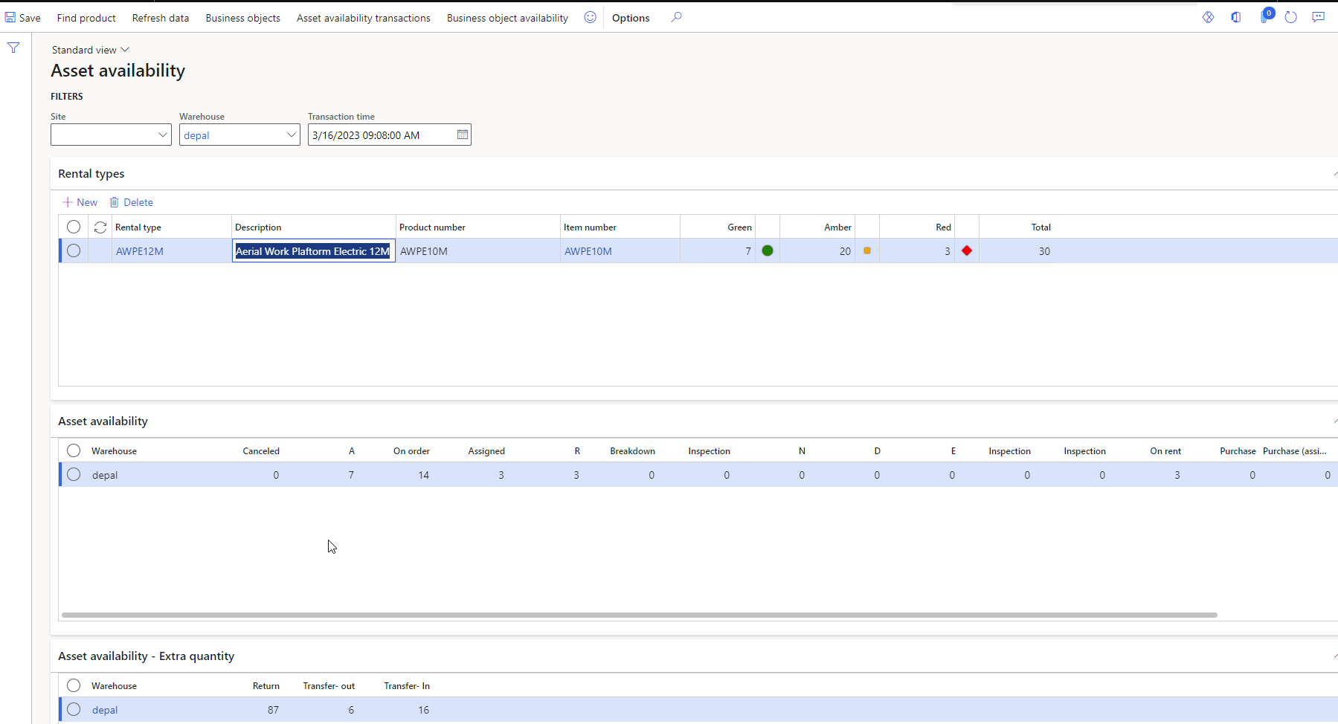The width and height of the screenshot is (1338, 724).
Task: Click the smiley feedback icon
Action: [590, 17]
